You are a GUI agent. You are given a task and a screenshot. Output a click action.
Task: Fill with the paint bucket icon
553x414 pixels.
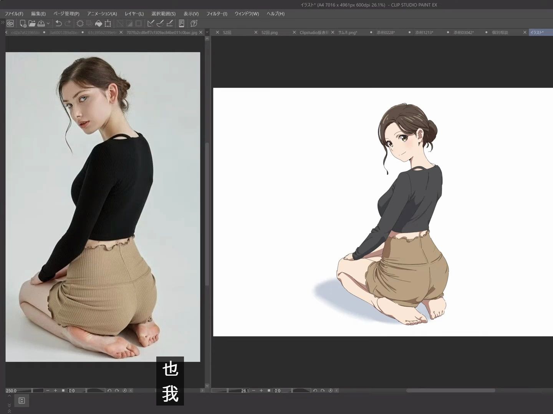coord(99,23)
